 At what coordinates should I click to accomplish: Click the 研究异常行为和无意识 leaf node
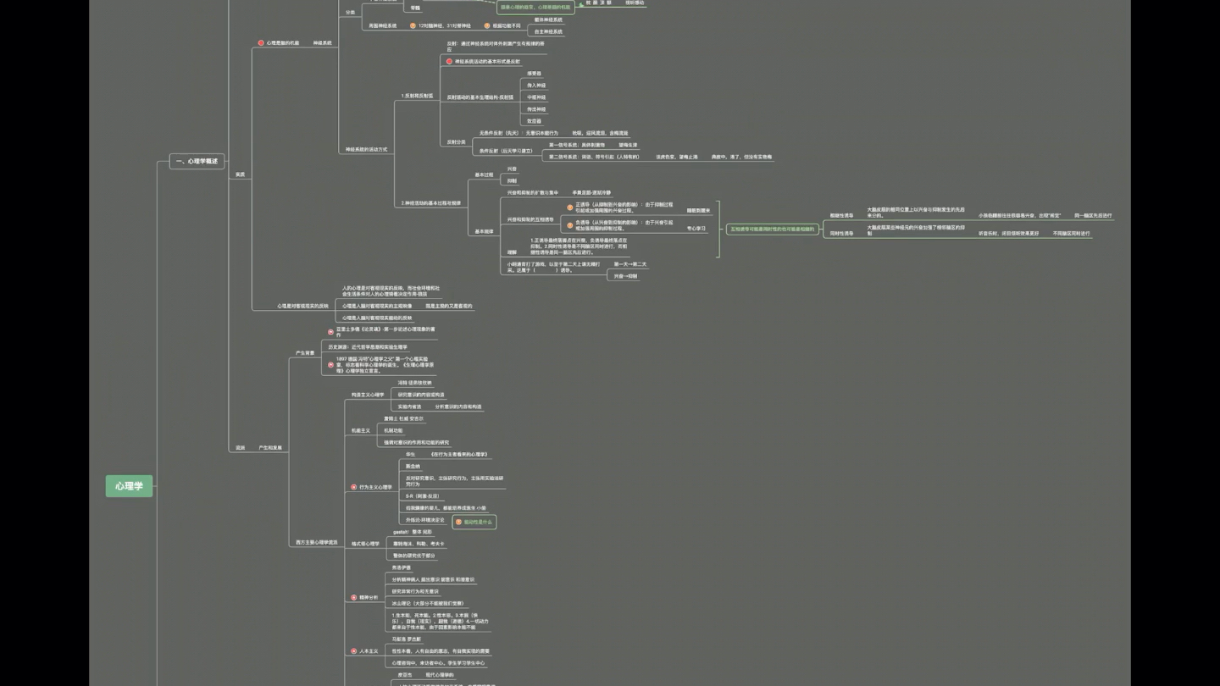[x=414, y=591]
